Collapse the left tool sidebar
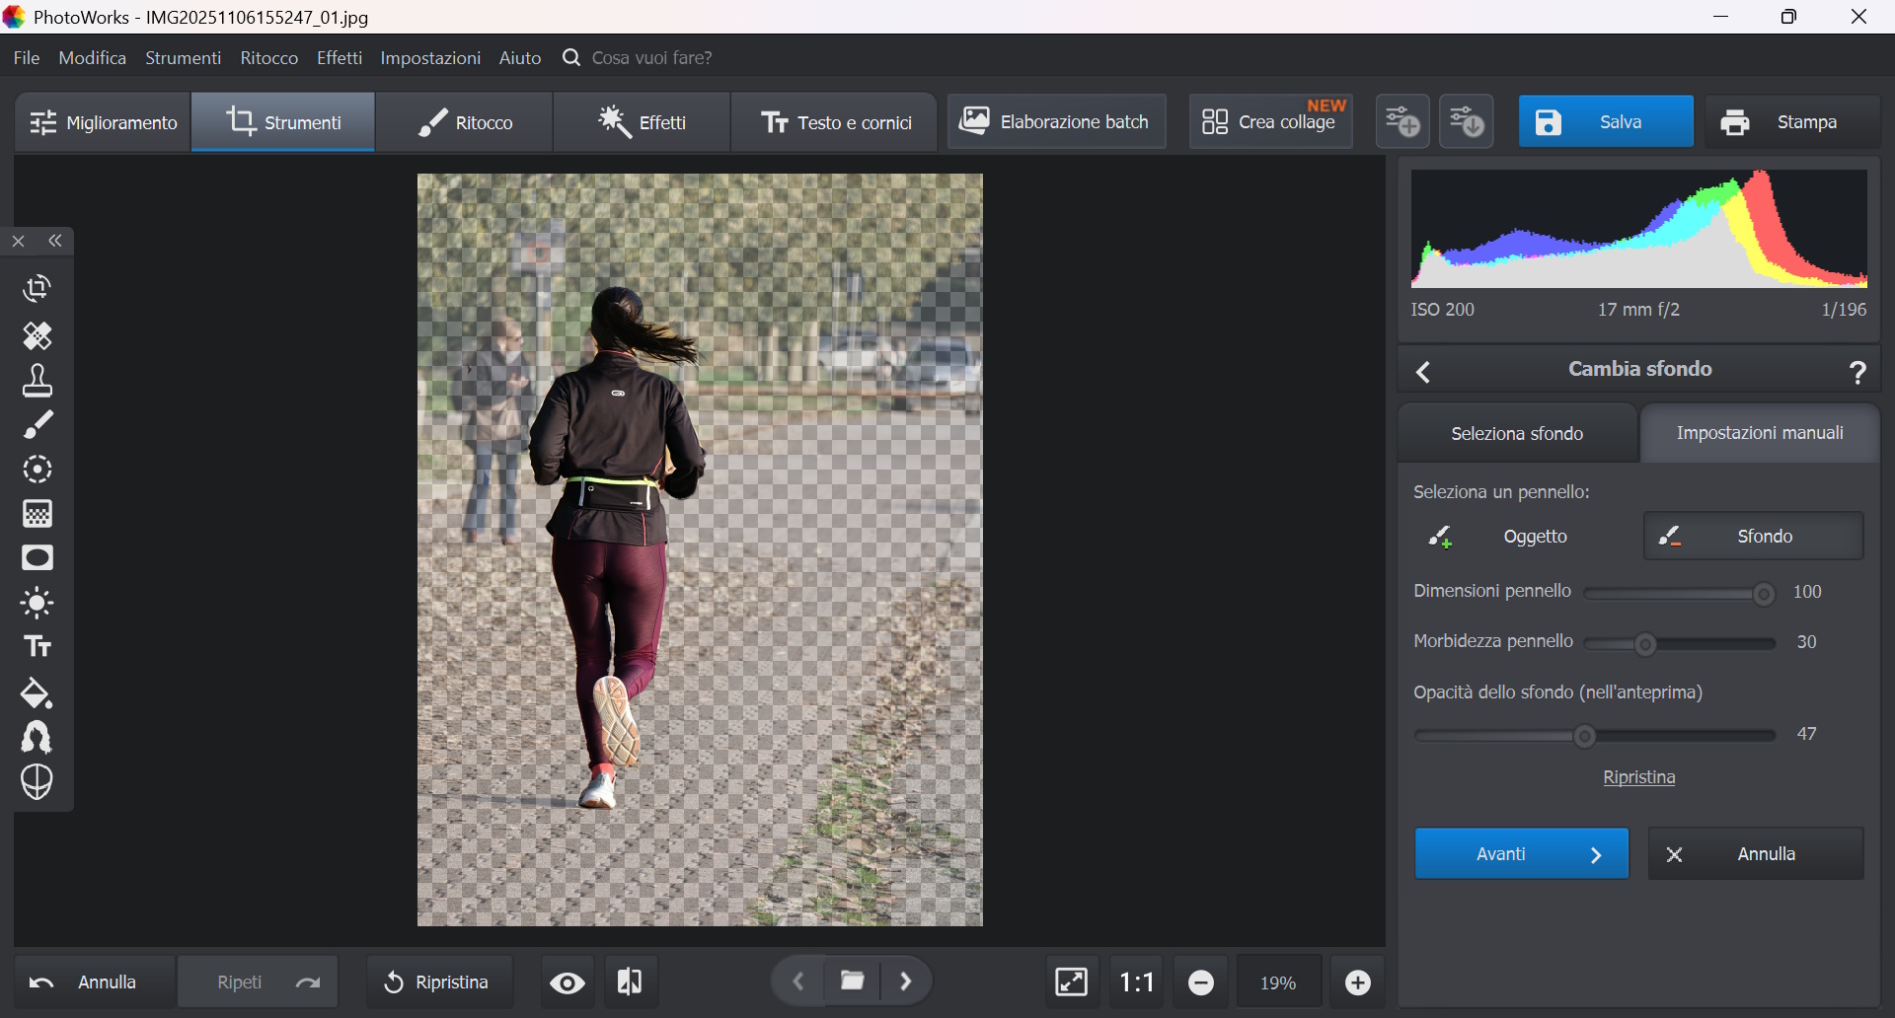The image size is (1895, 1018). 56,242
